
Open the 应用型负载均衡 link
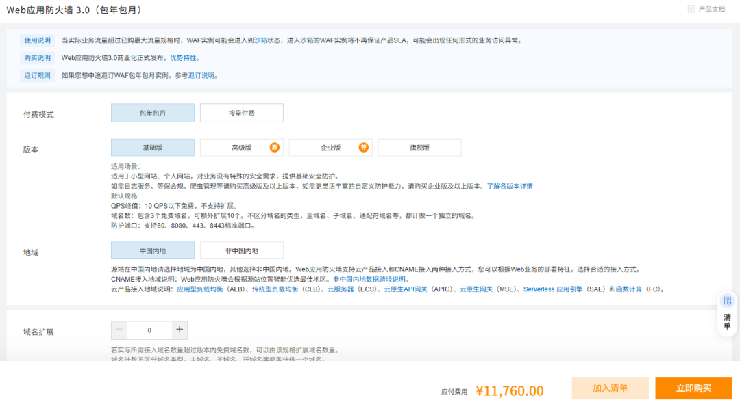click(199, 289)
